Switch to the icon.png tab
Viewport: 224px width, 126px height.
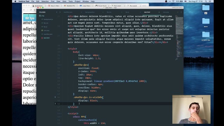click(x=166, y=12)
